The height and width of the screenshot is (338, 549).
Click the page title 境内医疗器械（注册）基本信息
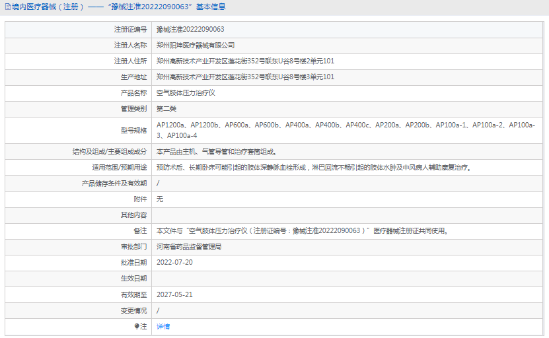tap(119, 7)
